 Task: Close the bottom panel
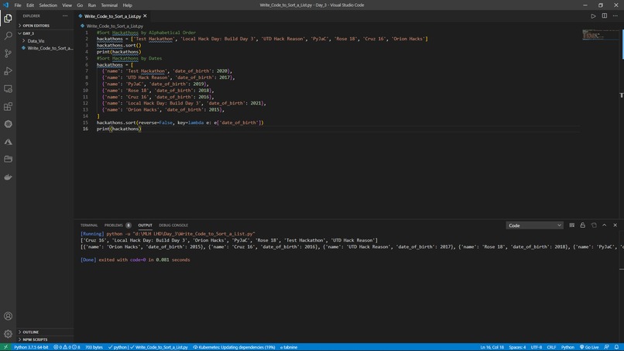615,225
